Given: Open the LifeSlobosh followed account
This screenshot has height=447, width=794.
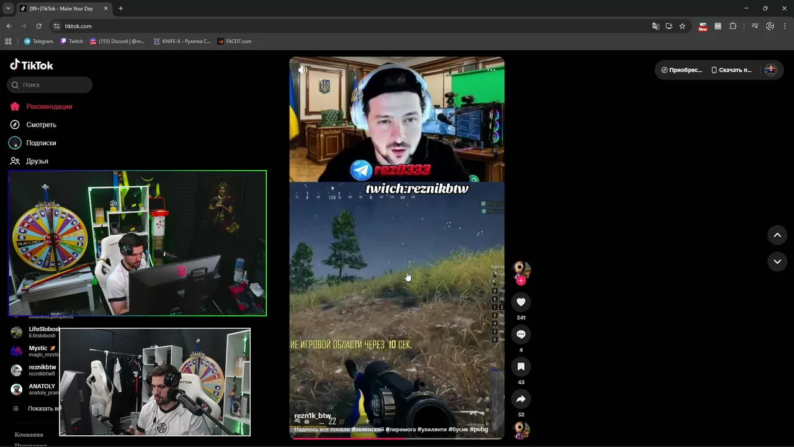Looking at the screenshot, I should pyautogui.click(x=35, y=332).
